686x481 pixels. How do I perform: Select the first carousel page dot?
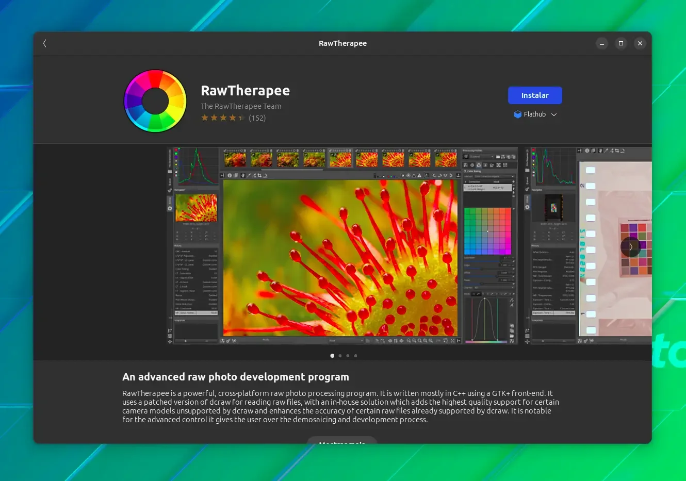pos(332,356)
